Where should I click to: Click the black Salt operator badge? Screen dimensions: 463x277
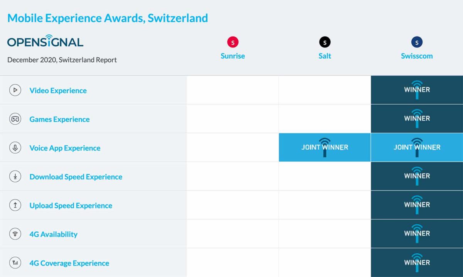[325, 42]
